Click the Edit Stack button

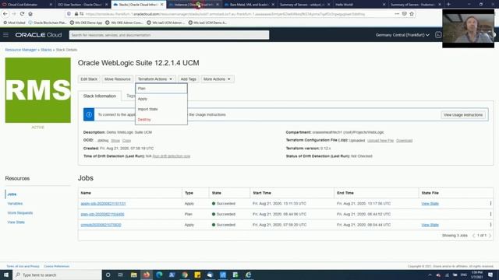pos(89,79)
